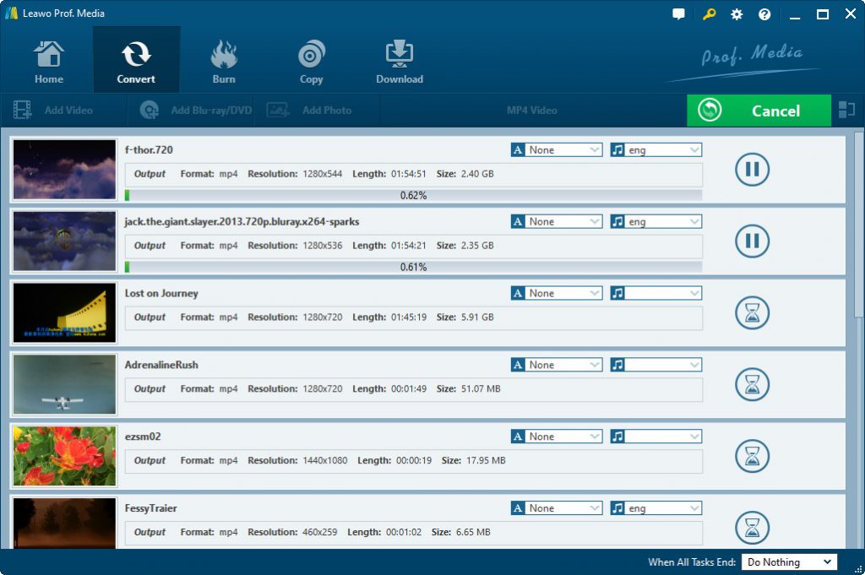Open the feedback chat bubble icon

pyautogui.click(x=678, y=14)
